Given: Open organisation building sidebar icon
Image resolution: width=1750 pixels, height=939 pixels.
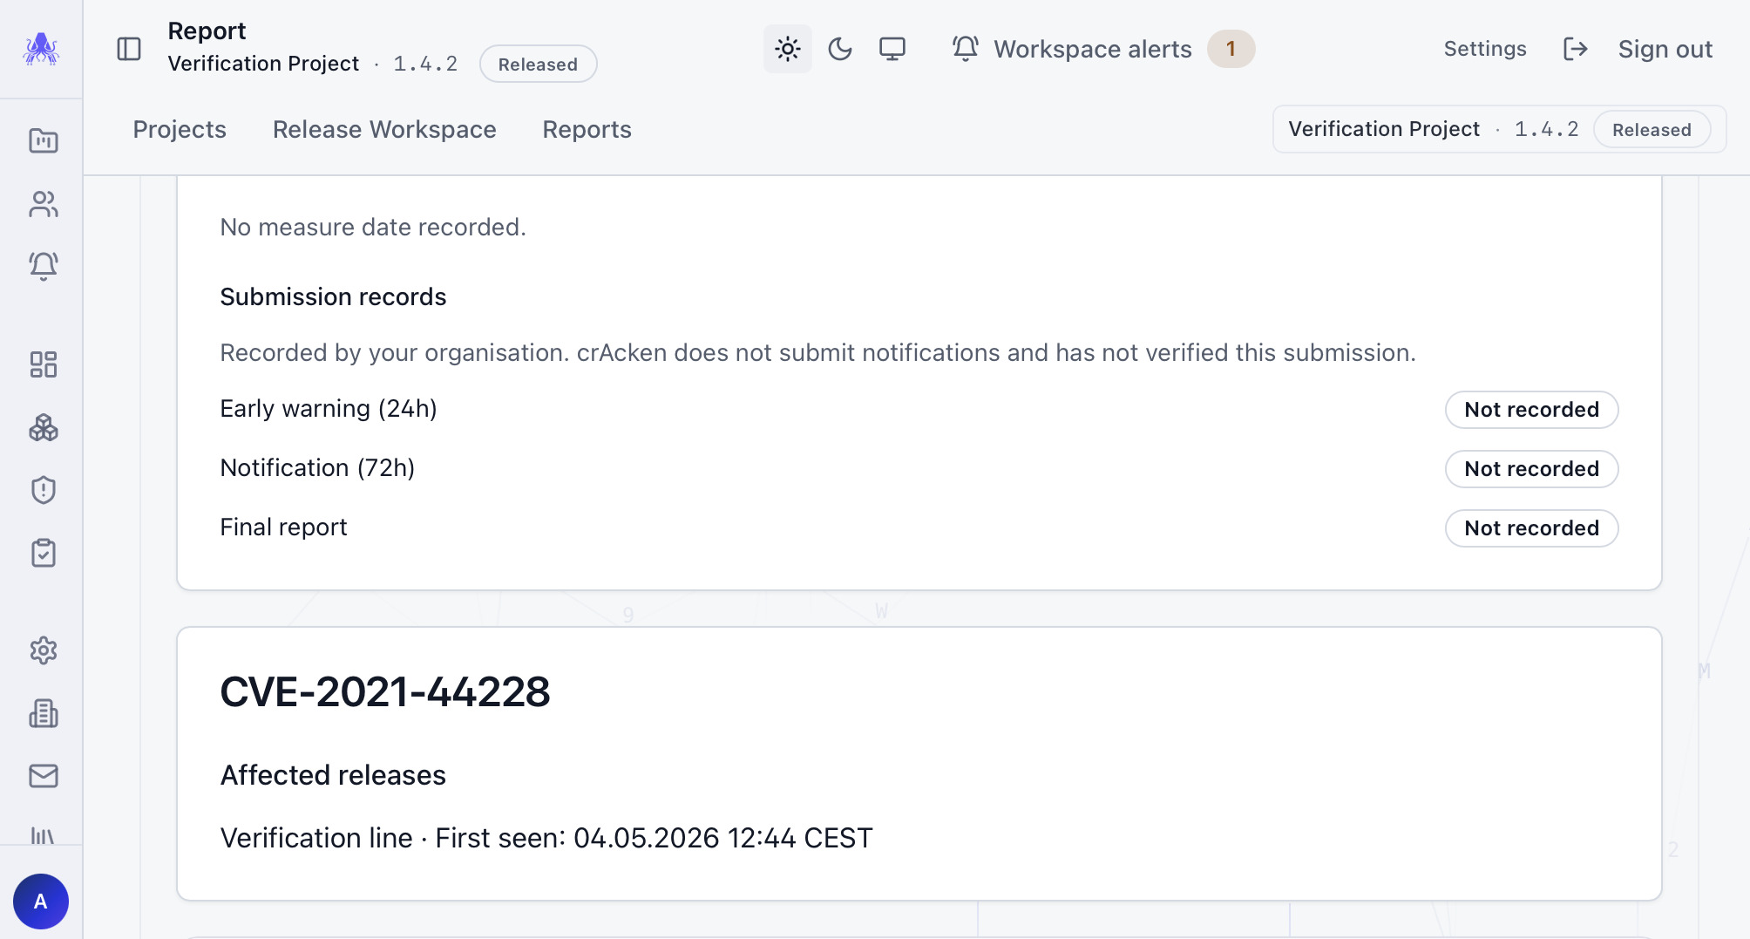Looking at the screenshot, I should [43, 713].
